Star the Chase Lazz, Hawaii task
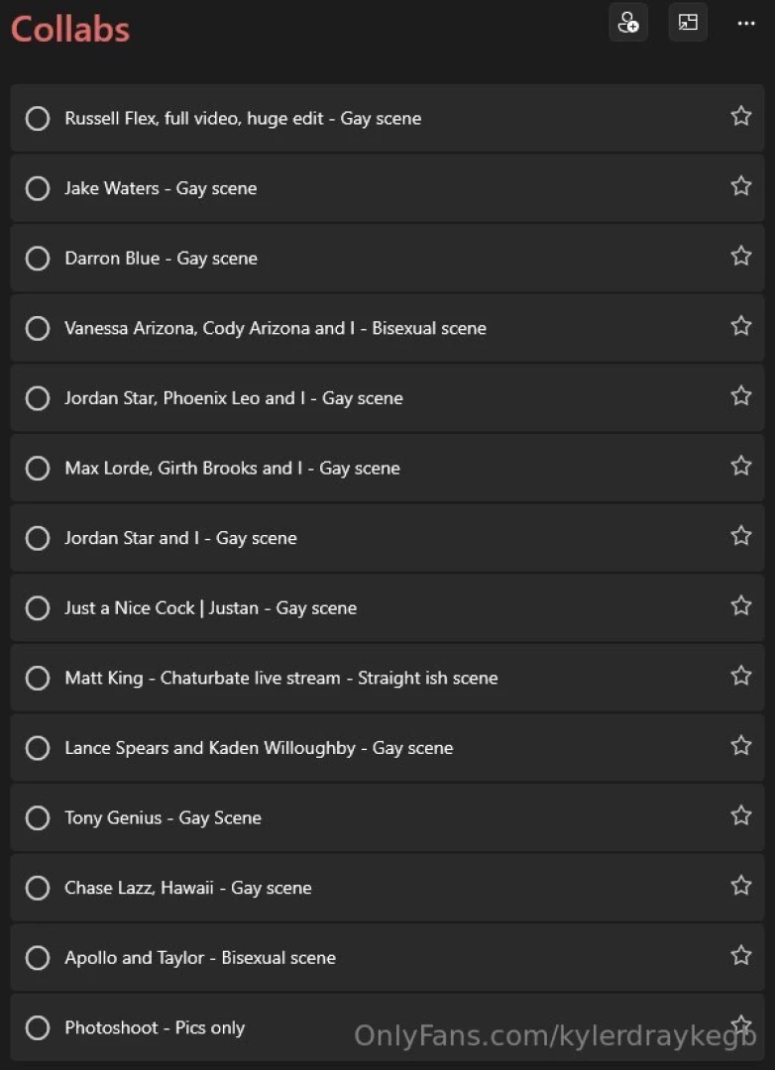 click(x=740, y=886)
